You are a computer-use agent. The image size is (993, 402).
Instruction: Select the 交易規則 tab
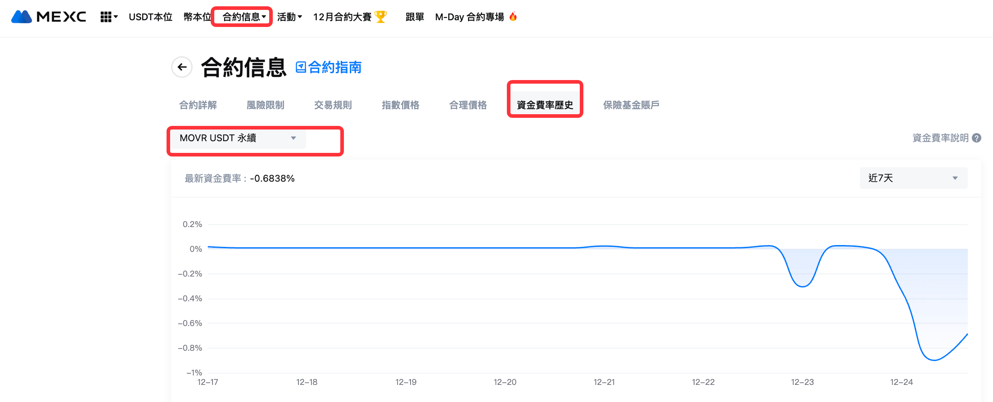coord(333,105)
